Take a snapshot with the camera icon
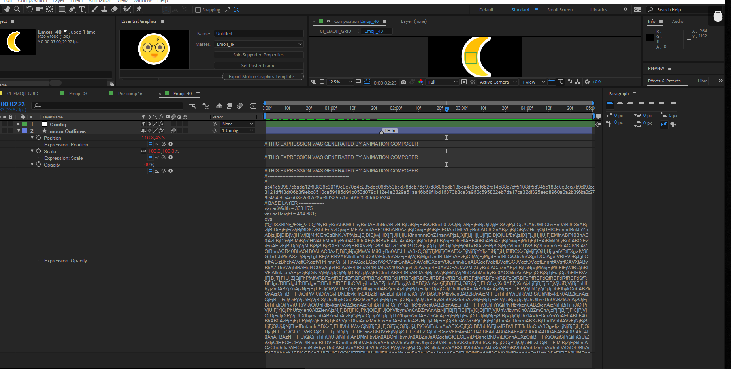Viewport: 731px width, 369px height. [403, 82]
